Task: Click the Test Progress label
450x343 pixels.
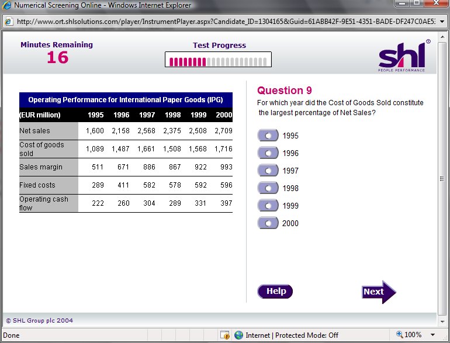Action: (219, 46)
